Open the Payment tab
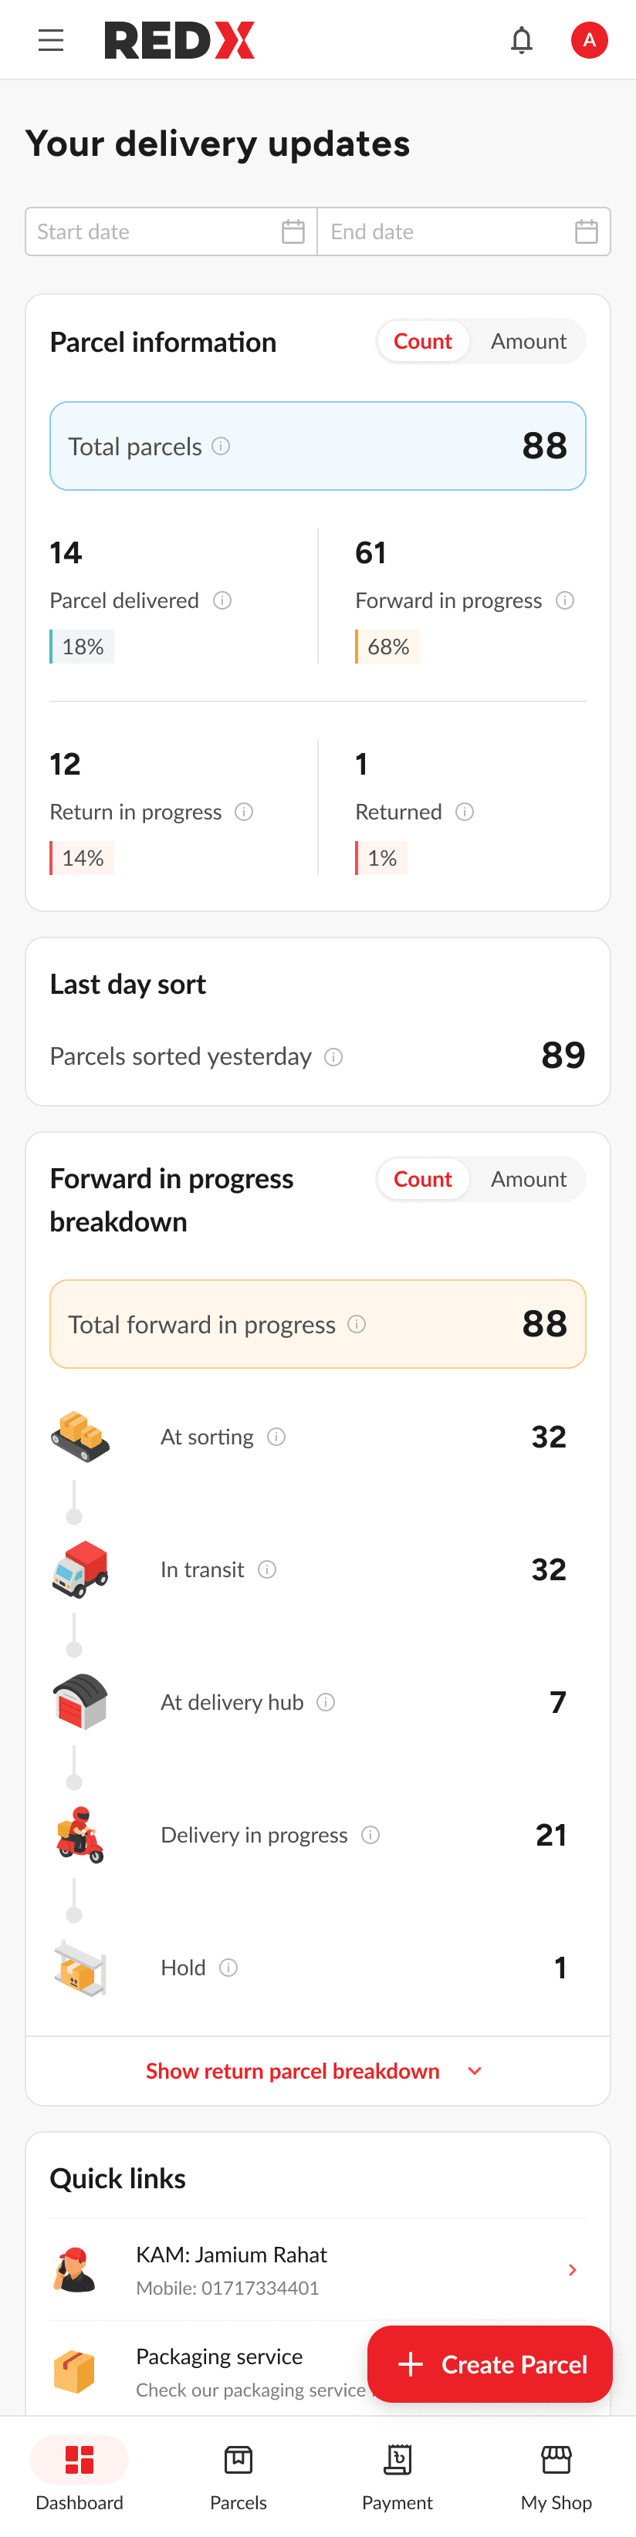 pyautogui.click(x=397, y=2476)
